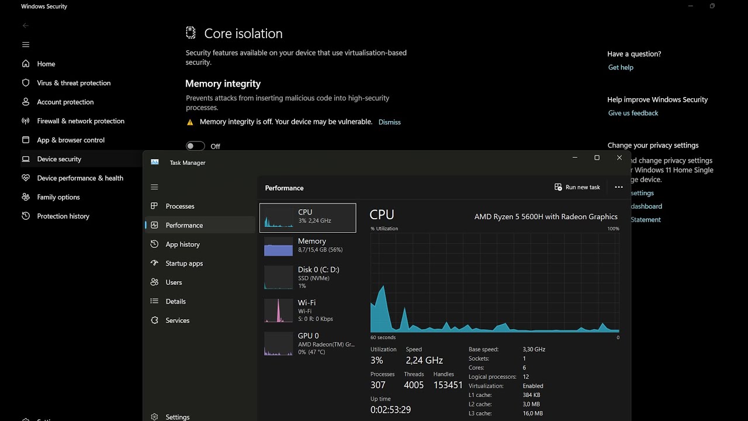Click the Up time value 0:02:53:29
Screen dimensions: 748x421
[x=390, y=410]
